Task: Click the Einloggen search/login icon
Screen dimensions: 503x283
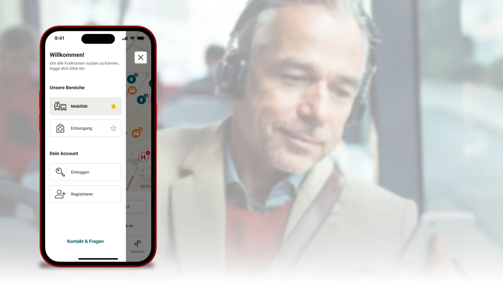Action: pyautogui.click(x=61, y=172)
